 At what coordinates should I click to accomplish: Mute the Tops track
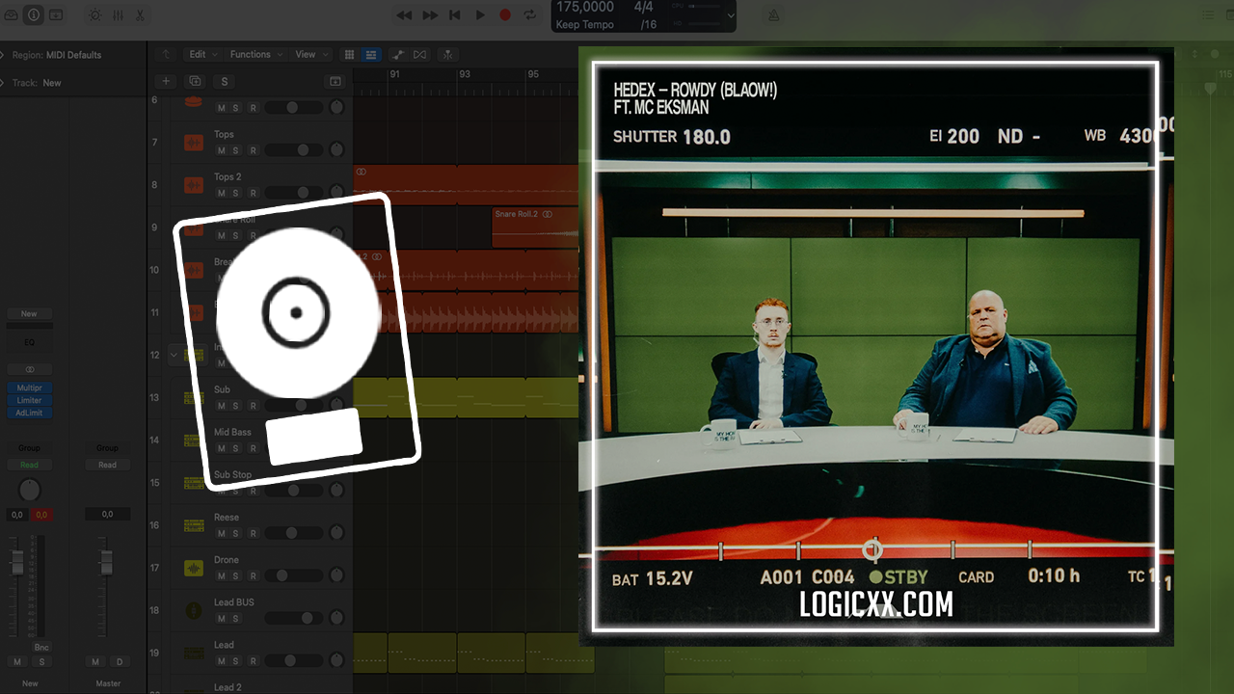coord(221,150)
